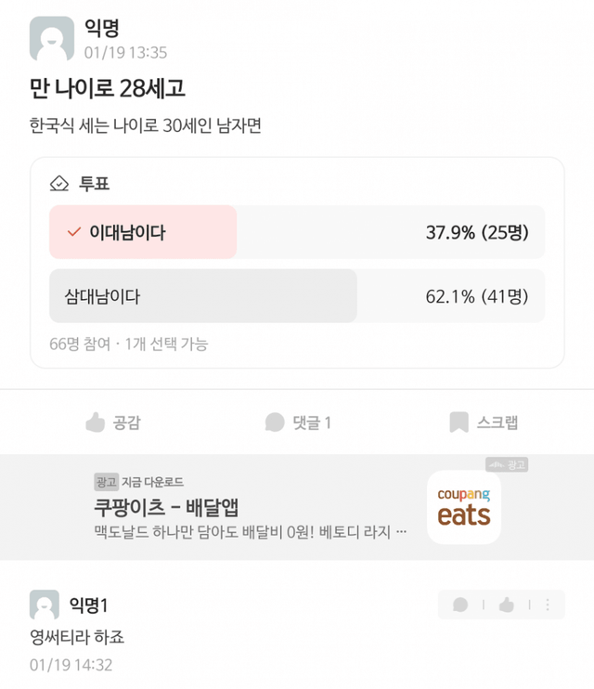Click the ad description about 맥도날드 배달비
Viewport: 594px width, 689px height.
point(251,532)
